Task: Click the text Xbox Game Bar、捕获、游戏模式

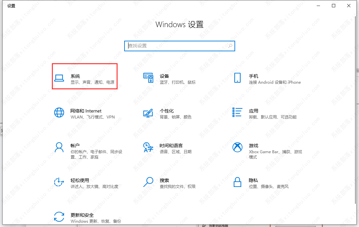Action: click(275, 155)
